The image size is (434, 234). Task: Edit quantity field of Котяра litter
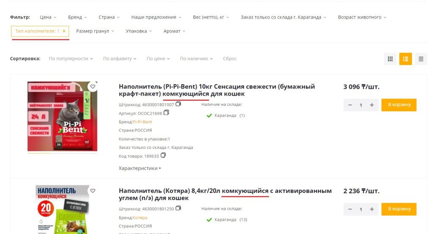click(x=361, y=209)
